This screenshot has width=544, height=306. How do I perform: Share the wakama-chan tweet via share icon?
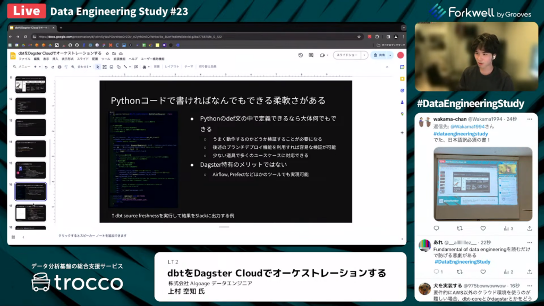tap(529, 228)
